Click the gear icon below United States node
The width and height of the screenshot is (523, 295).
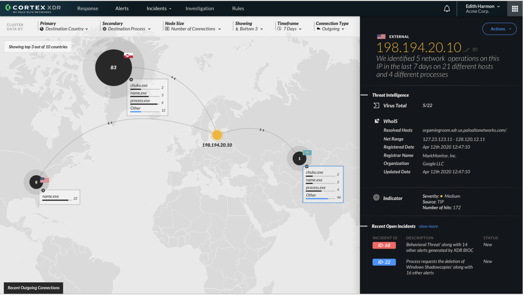click(x=43, y=190)
